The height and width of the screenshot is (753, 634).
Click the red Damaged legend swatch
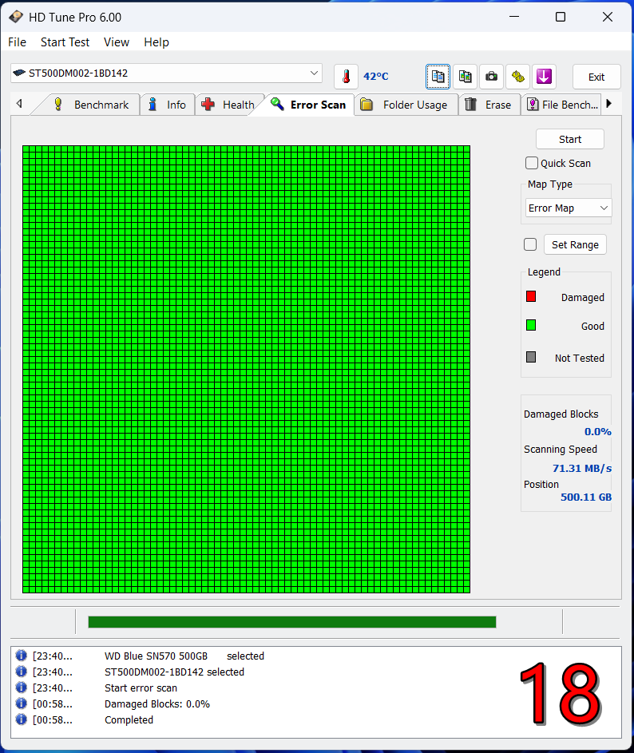[531, 297]
